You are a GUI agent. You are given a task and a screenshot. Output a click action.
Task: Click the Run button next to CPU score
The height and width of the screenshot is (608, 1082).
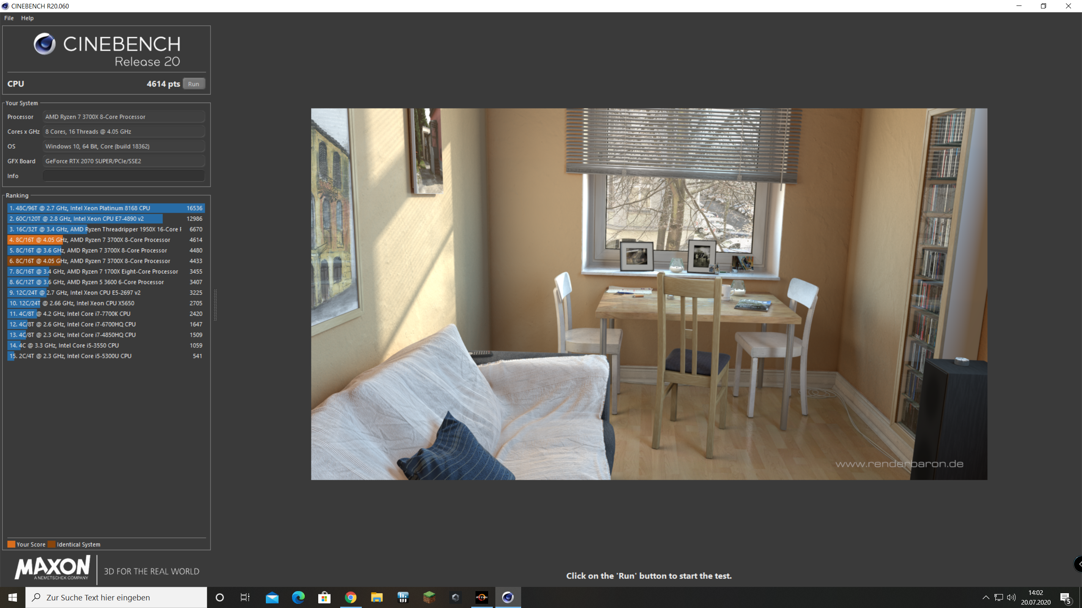pyautogui.click(x=194, y=84)
